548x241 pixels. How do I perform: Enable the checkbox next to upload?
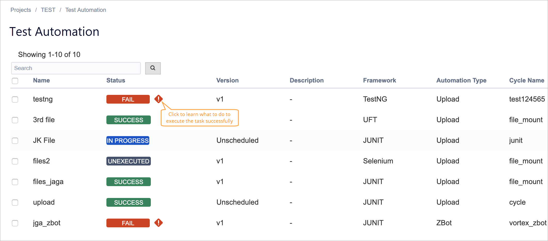(x=15, y=202)
